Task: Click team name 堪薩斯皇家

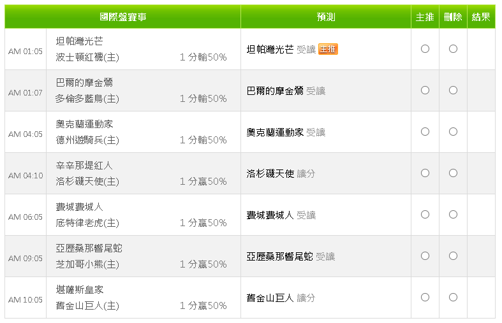Action: [x=79, y=290]
